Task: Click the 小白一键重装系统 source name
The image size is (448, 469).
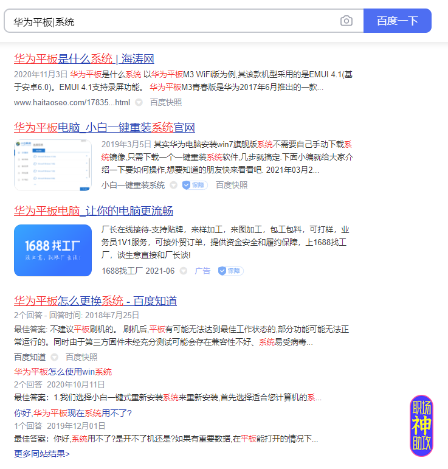Action: pos(133,185)
